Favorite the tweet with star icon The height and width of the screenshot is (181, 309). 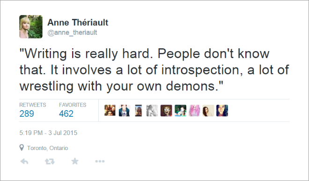75,161
